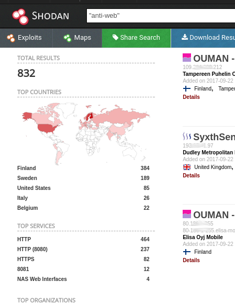The width and height of the screenshot is (235, 304).
Task: Click the United Kingdom flag icon
Action: (187, 167)
